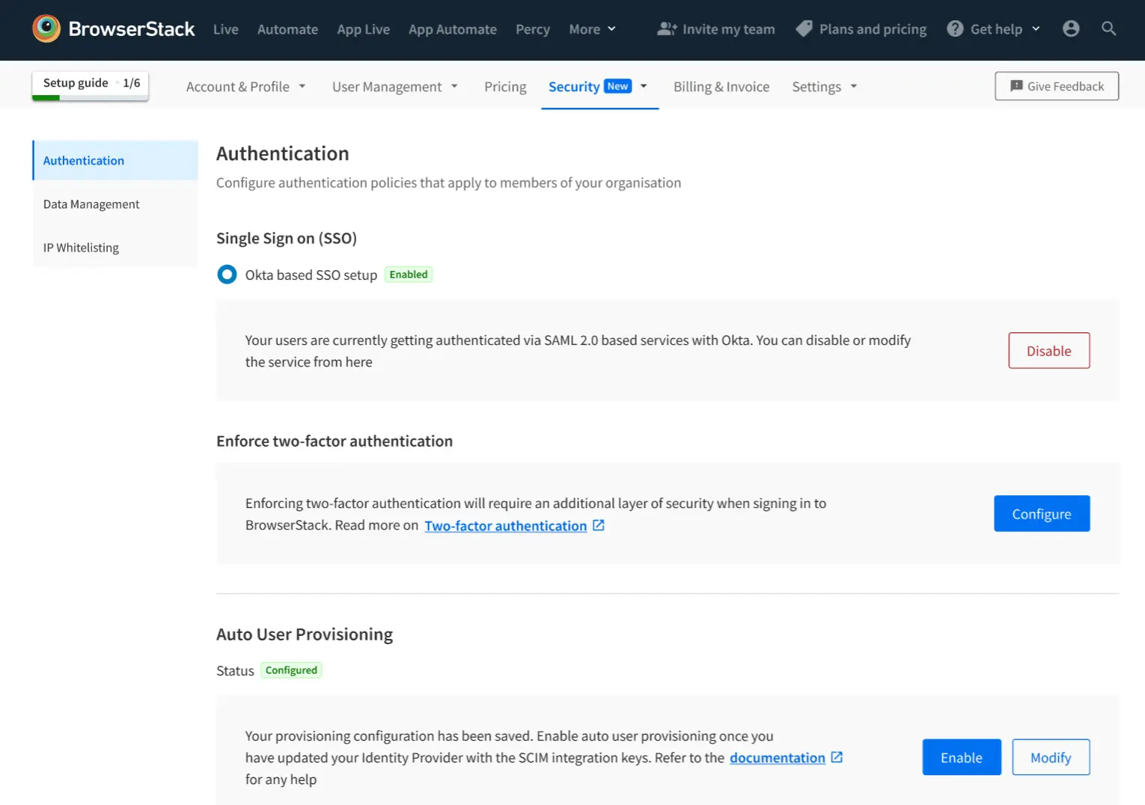Switch to the Billing & Invoice tab
Screen dimensions: 1145x805
coord(721,87)
